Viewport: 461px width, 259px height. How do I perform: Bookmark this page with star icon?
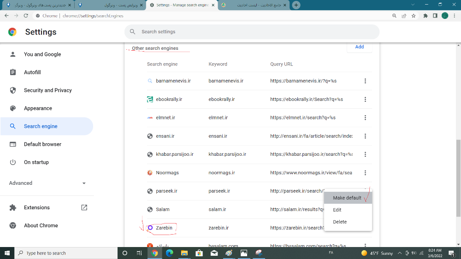tap(414, 16)
